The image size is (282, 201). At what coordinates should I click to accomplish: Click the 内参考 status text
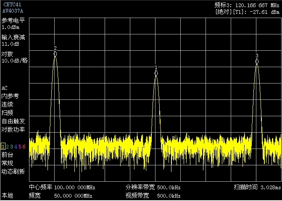click(10, 96)
